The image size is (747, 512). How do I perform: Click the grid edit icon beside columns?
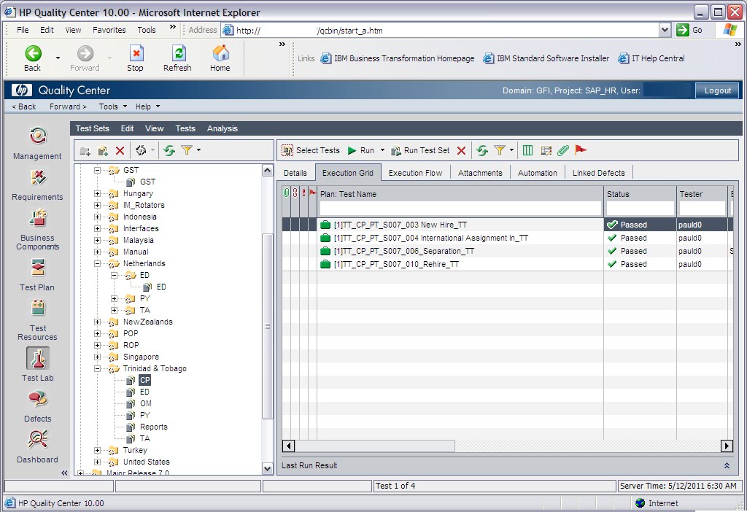pos(546,150)
